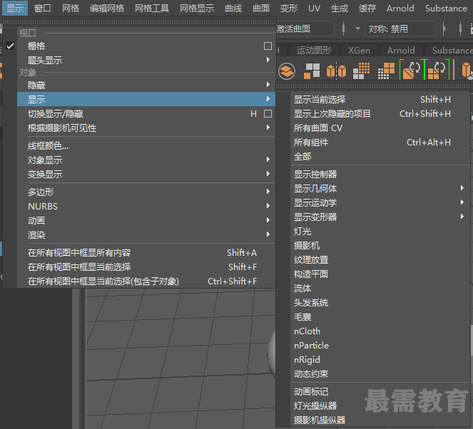Click the 激活曲面 field
The height and width of the screenshot is (429, 473).
[305, 29]
